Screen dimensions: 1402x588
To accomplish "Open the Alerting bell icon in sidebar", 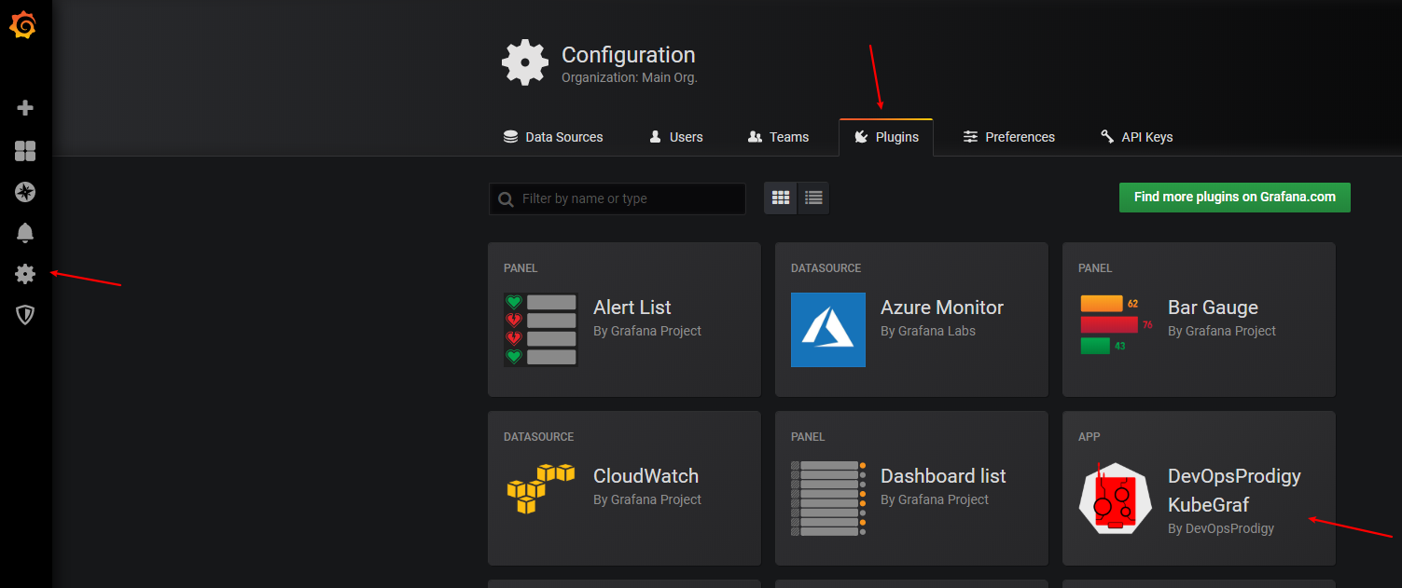I will 25,233.
